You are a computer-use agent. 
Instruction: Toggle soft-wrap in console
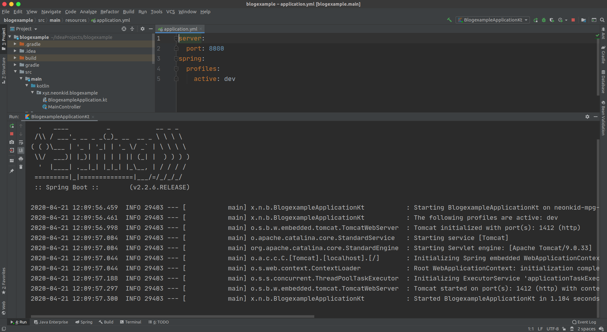tap(21, 142)
